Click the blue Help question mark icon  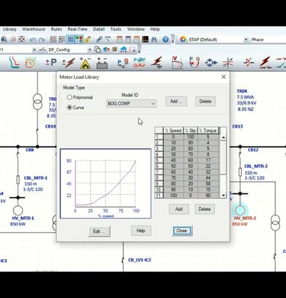165,40
